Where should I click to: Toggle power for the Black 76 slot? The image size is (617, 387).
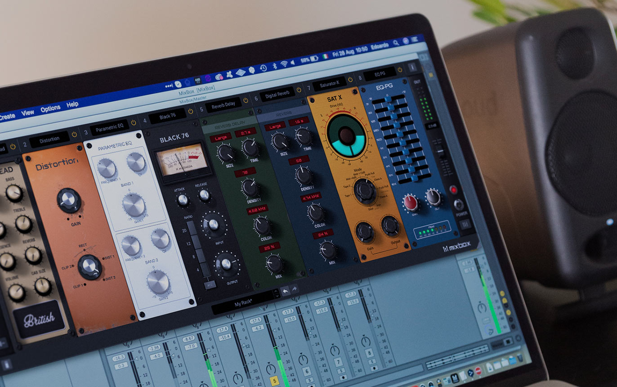pos(190,111)
